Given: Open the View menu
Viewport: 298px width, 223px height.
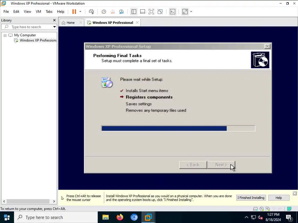Looking at the screenshot, I should [27, 12].
